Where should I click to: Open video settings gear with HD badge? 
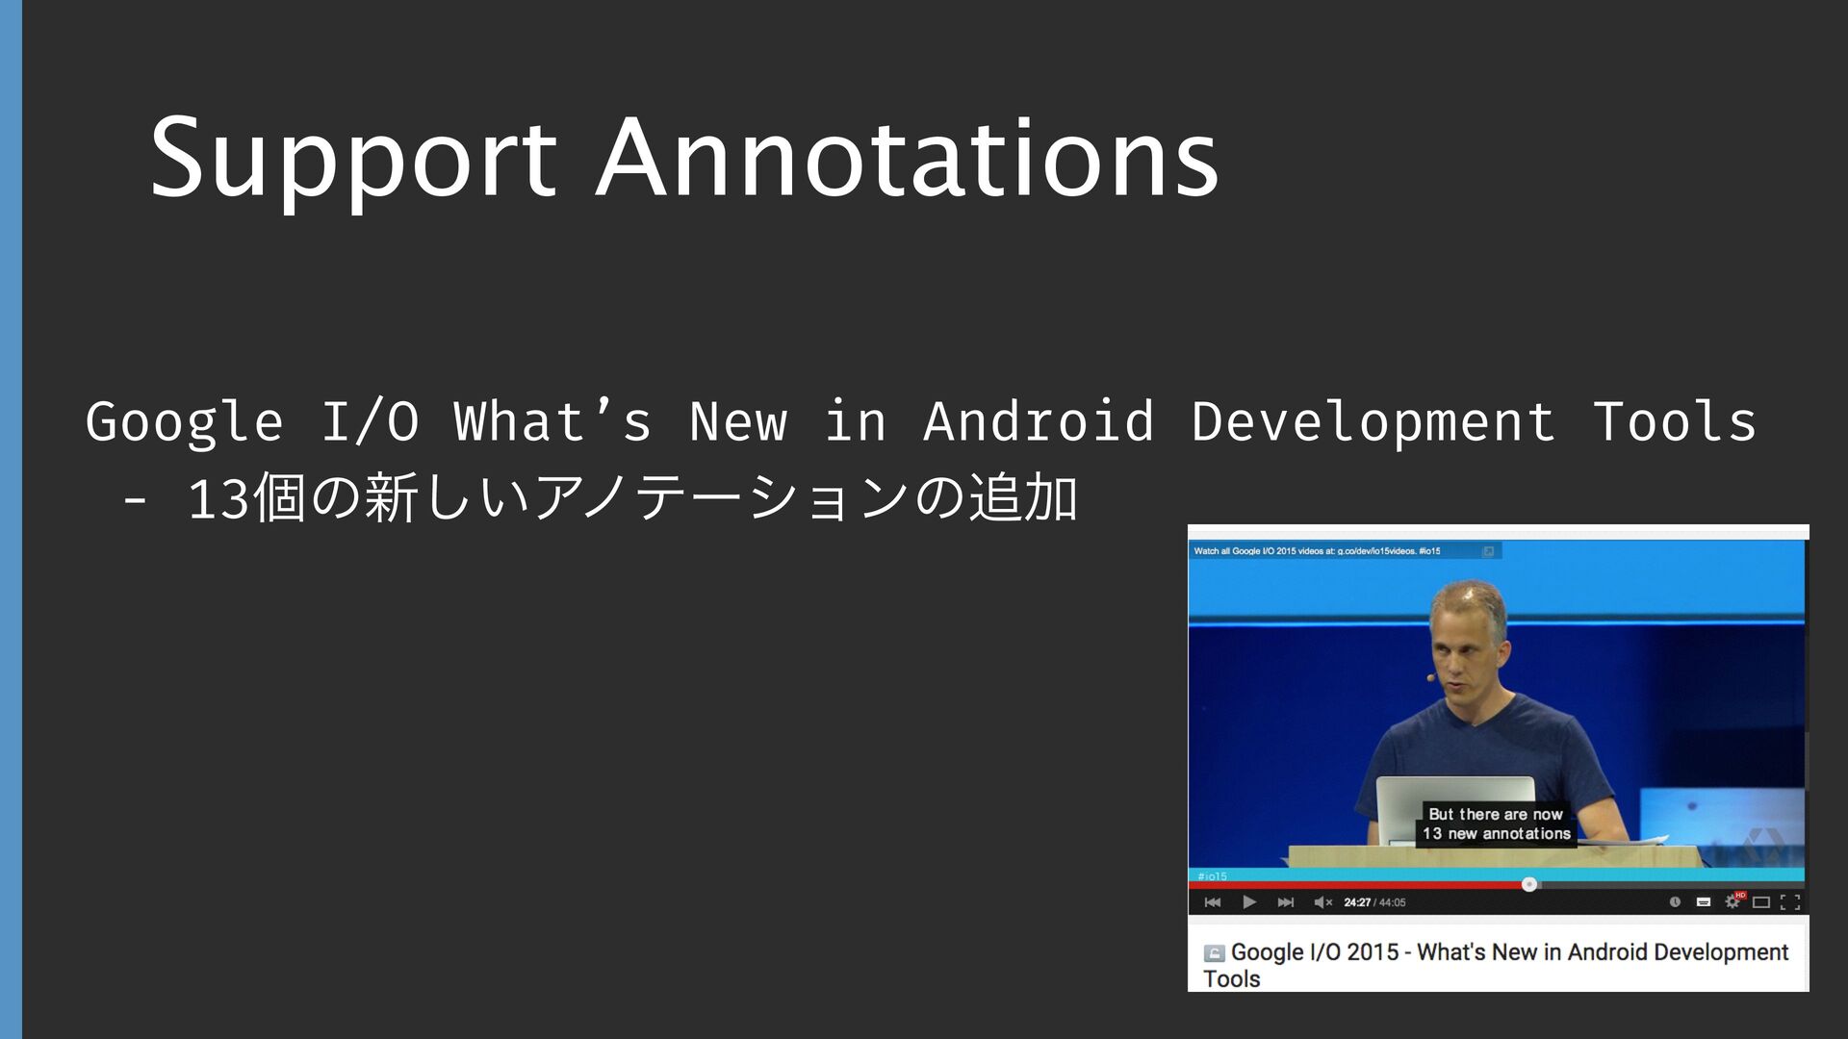click(x=1732, y=901)
